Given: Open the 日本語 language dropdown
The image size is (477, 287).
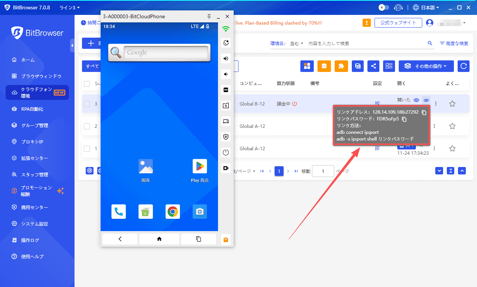Looking at the screenshot, I should coord(426,7).
